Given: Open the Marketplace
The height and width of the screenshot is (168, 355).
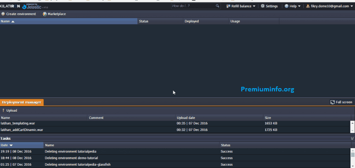Looking at the screenshot, I should coord(56,14).
